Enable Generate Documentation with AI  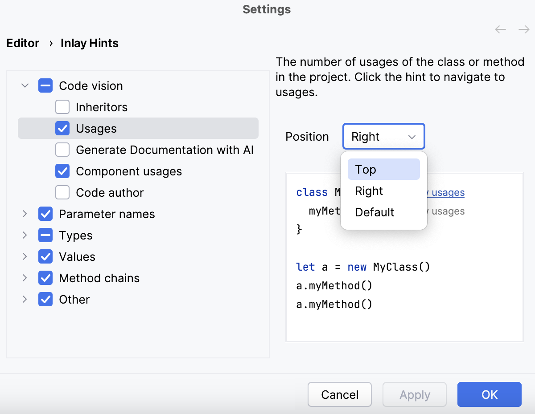pyautogui.click(x=62, y=150)
